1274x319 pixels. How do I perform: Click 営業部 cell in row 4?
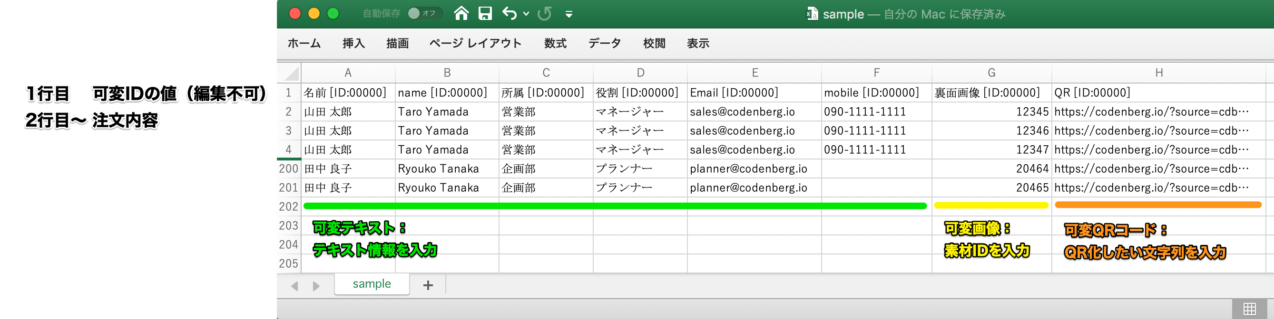(546, 150)
